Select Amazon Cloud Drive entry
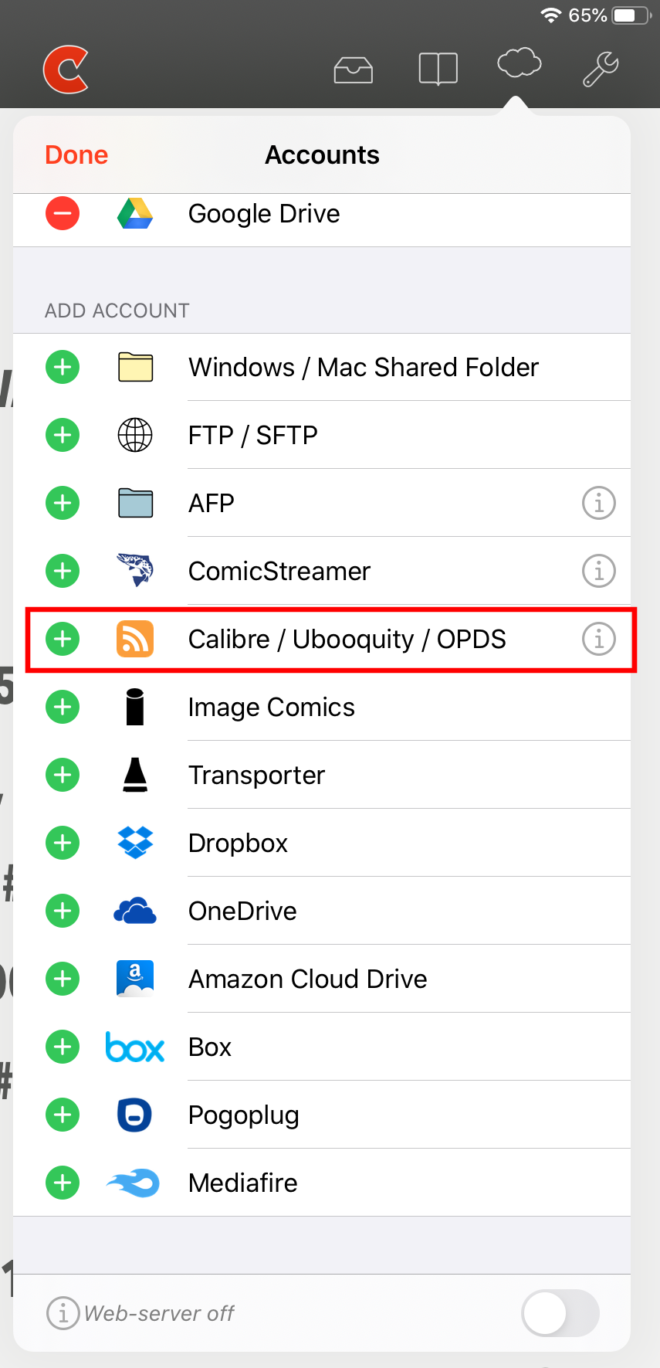Screen dimensions: 660x1368 (307, 979)
